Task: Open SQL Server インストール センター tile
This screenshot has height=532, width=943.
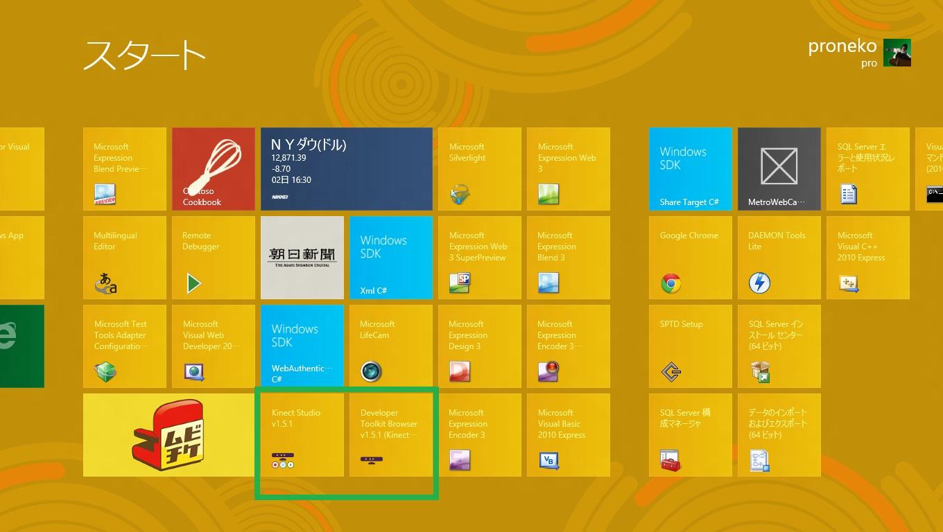Action: tap(779, 346)
